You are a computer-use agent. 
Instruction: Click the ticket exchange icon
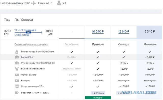pyautogui.click(x=17, y=75)
